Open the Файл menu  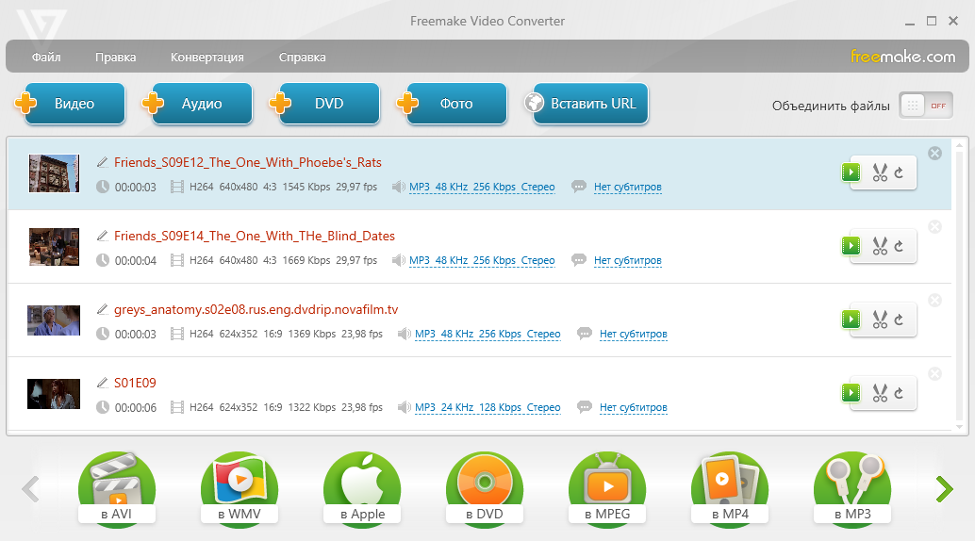[45, 57]
